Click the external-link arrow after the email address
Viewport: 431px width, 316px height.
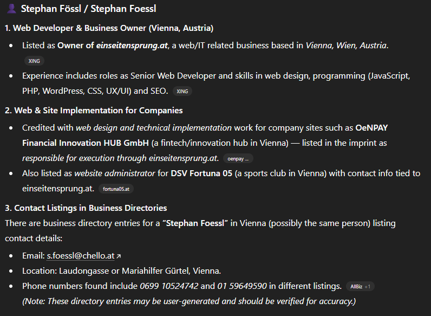coord(119,255)
